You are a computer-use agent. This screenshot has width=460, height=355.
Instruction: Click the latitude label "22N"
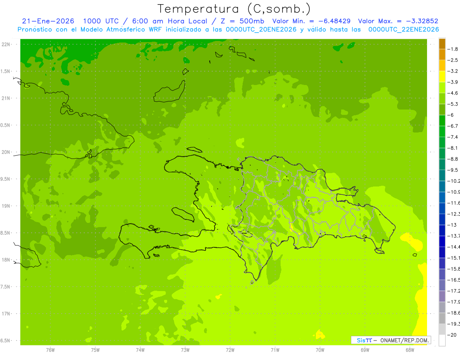[x=6, y=44]
